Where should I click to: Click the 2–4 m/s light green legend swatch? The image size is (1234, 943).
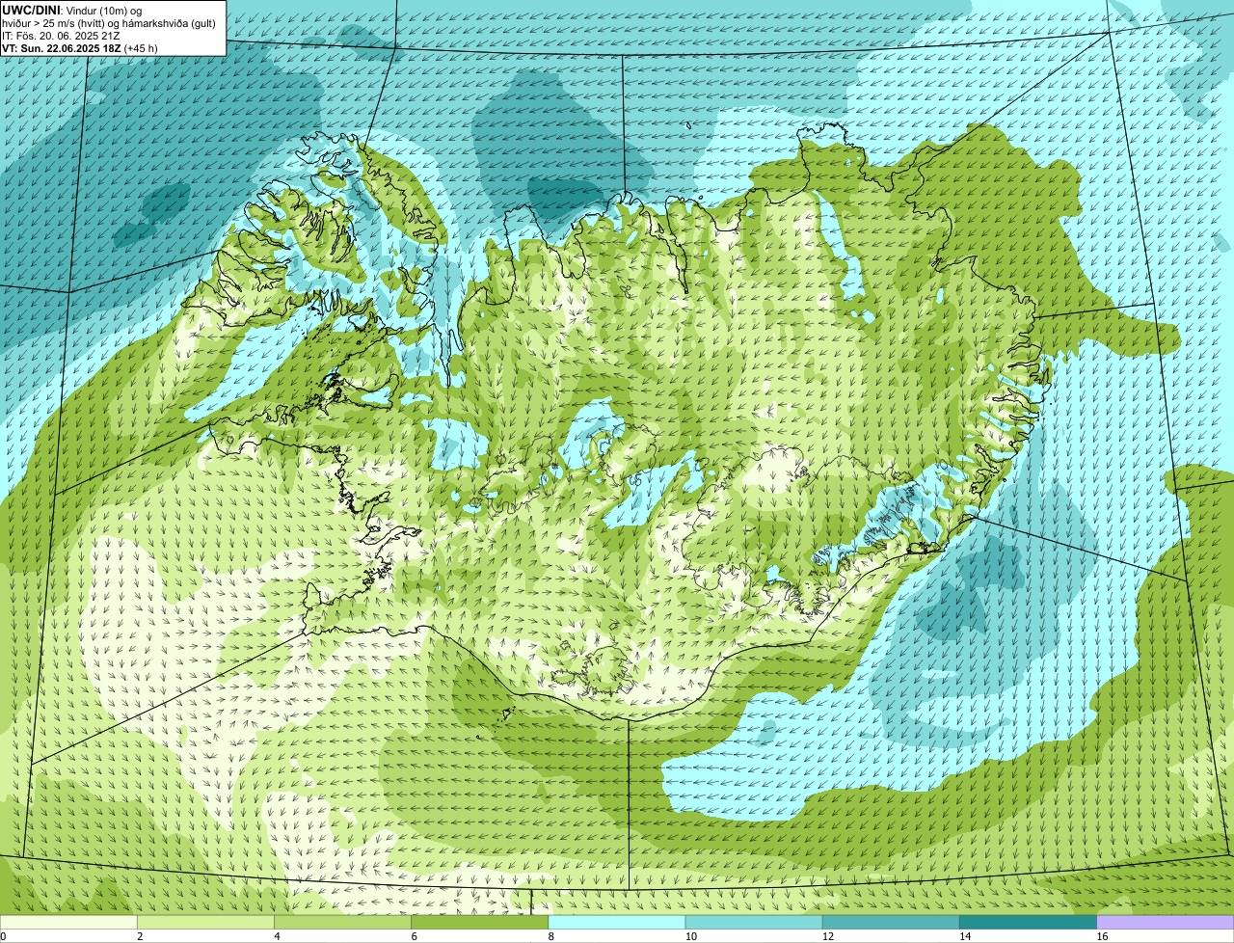pyautogui.click(x=205, y=922)
